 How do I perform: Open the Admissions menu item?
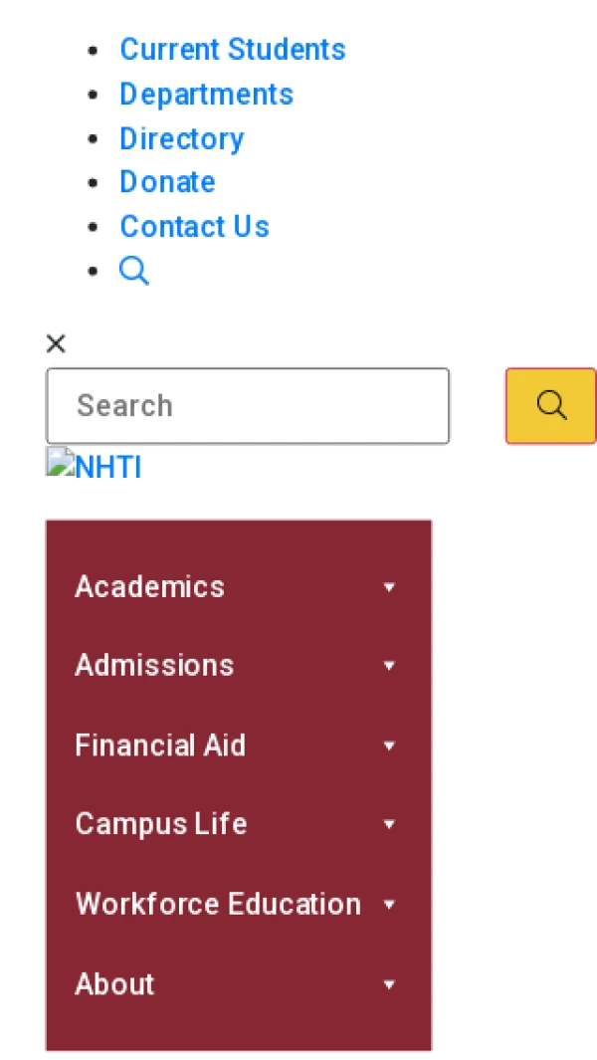154,665
